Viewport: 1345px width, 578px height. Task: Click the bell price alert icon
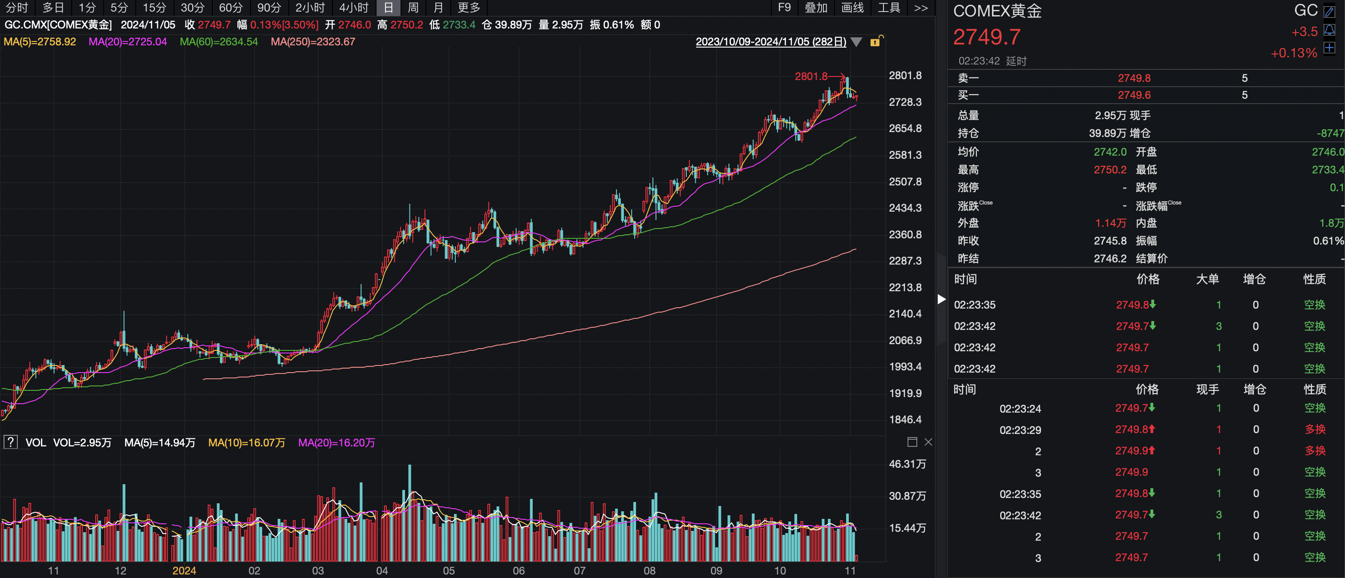[x=1329, y=30]
